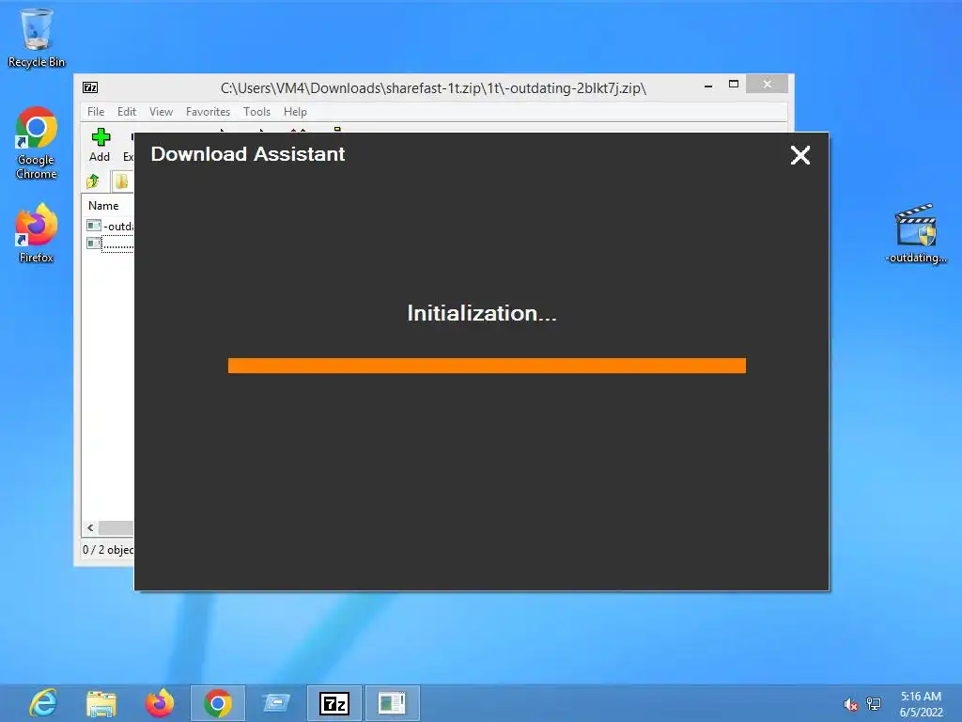Select the -outdating... desktop file icon
Screen dimensions: 962x722
[x=915, y=233]
